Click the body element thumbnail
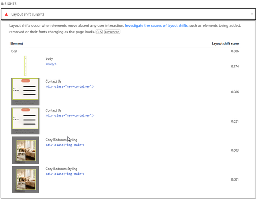This screenshot has height=199, width=257. pyautogui.click(x=25, y=66)
